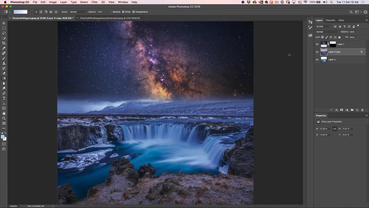Click the gradient preview swatch
This screenshot has height=208, width=369.
coord(20,12)
